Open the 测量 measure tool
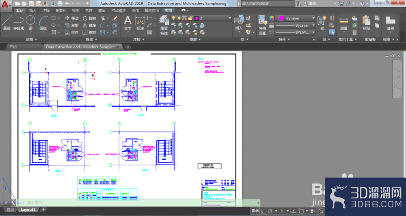The image size is (406, 216). tap(344, 24)
